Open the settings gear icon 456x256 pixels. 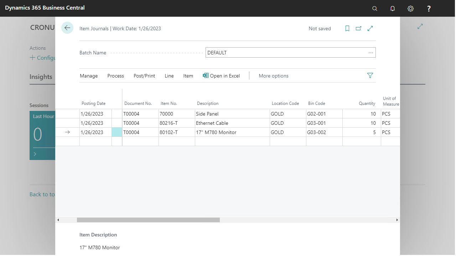410,9
